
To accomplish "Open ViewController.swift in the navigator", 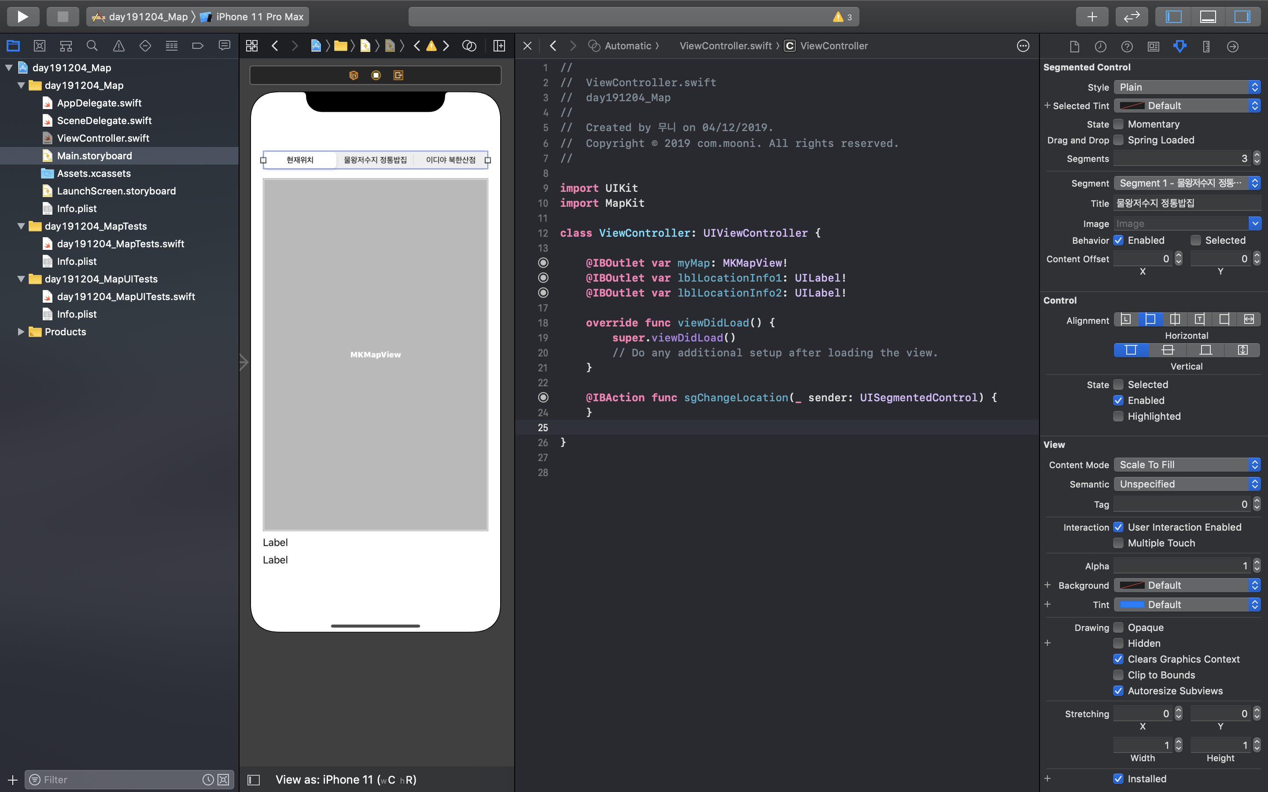I will tap(103, 138).
